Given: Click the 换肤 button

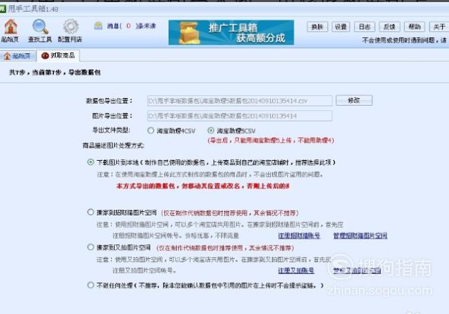Looking at the screenshot, I should tap(317, 27).
